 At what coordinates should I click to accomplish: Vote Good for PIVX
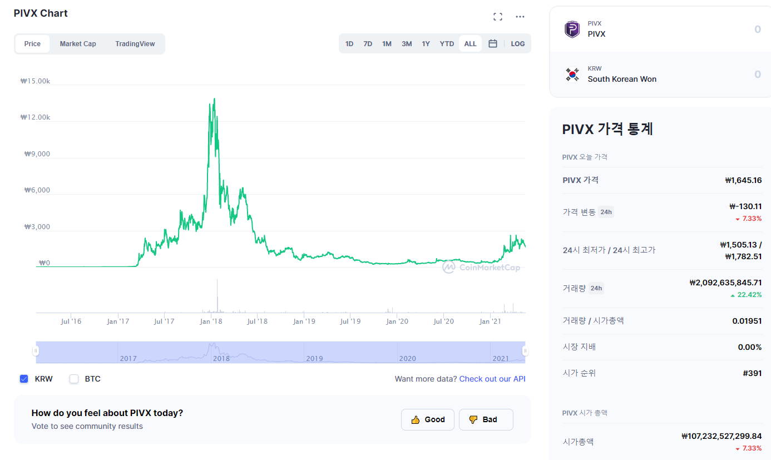pyautogui.click(x=428, y=420)
